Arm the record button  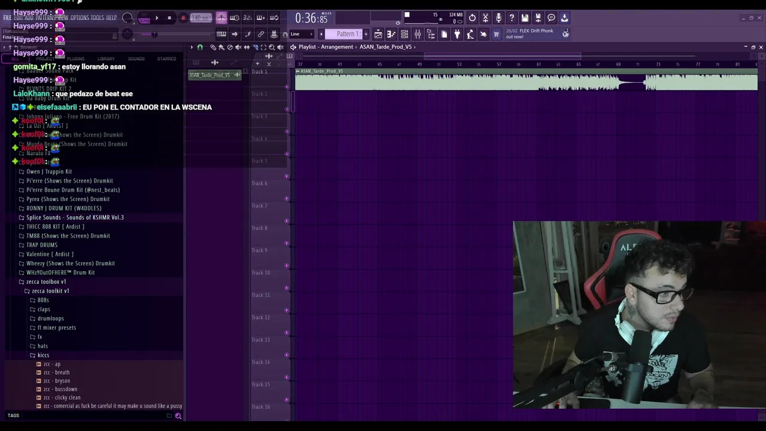183,18
